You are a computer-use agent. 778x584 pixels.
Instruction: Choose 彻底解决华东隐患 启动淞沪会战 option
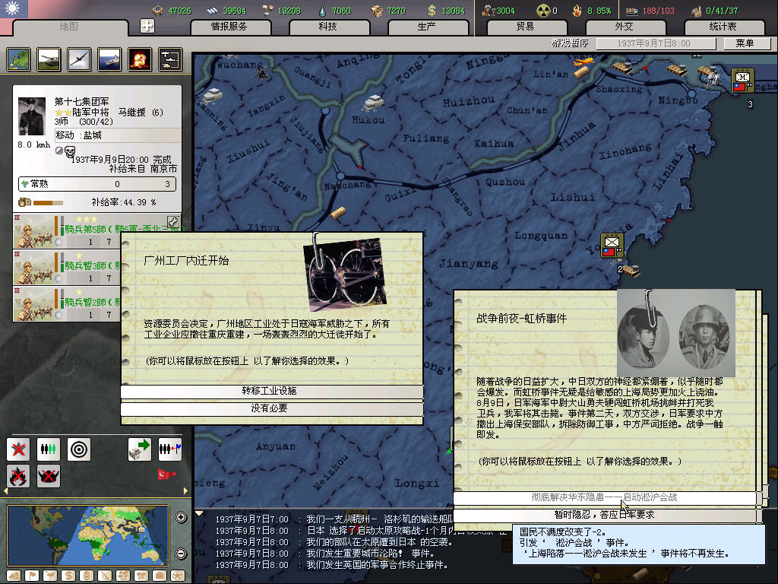coord(604,497)
